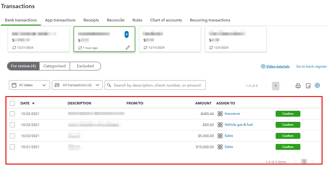Select the checkbox for the $10,000.00 transaction
Image resolution: width=327 pixels, height=171 pixels.
(12, 147)
